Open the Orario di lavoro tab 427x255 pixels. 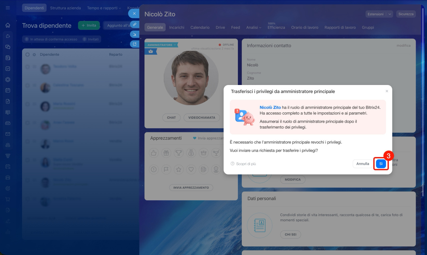click(x=305, y=27)
